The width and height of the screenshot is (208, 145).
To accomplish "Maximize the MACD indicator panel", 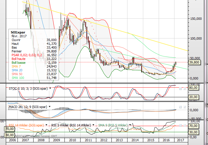I will pos(181,107).
